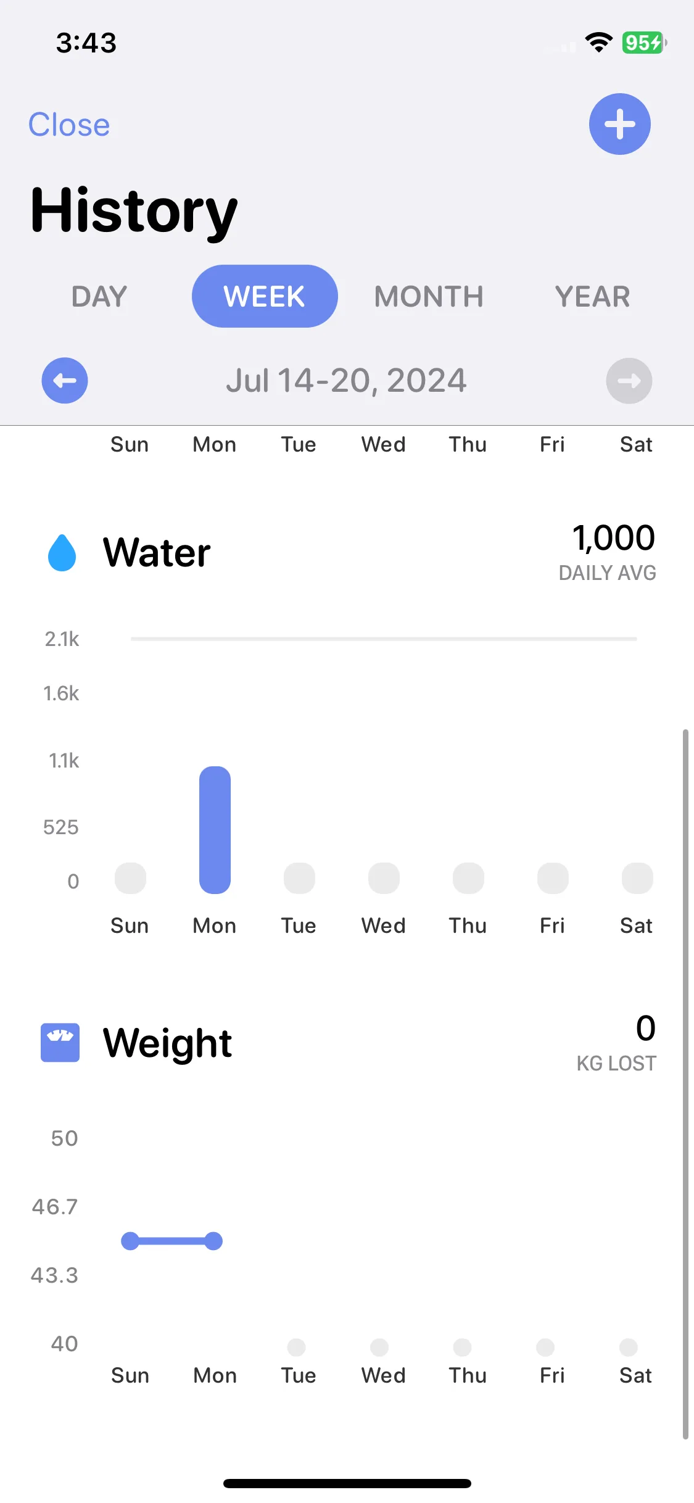Tap the water droplet icon
Screen dimensions: 694x1503
[62, 552]
